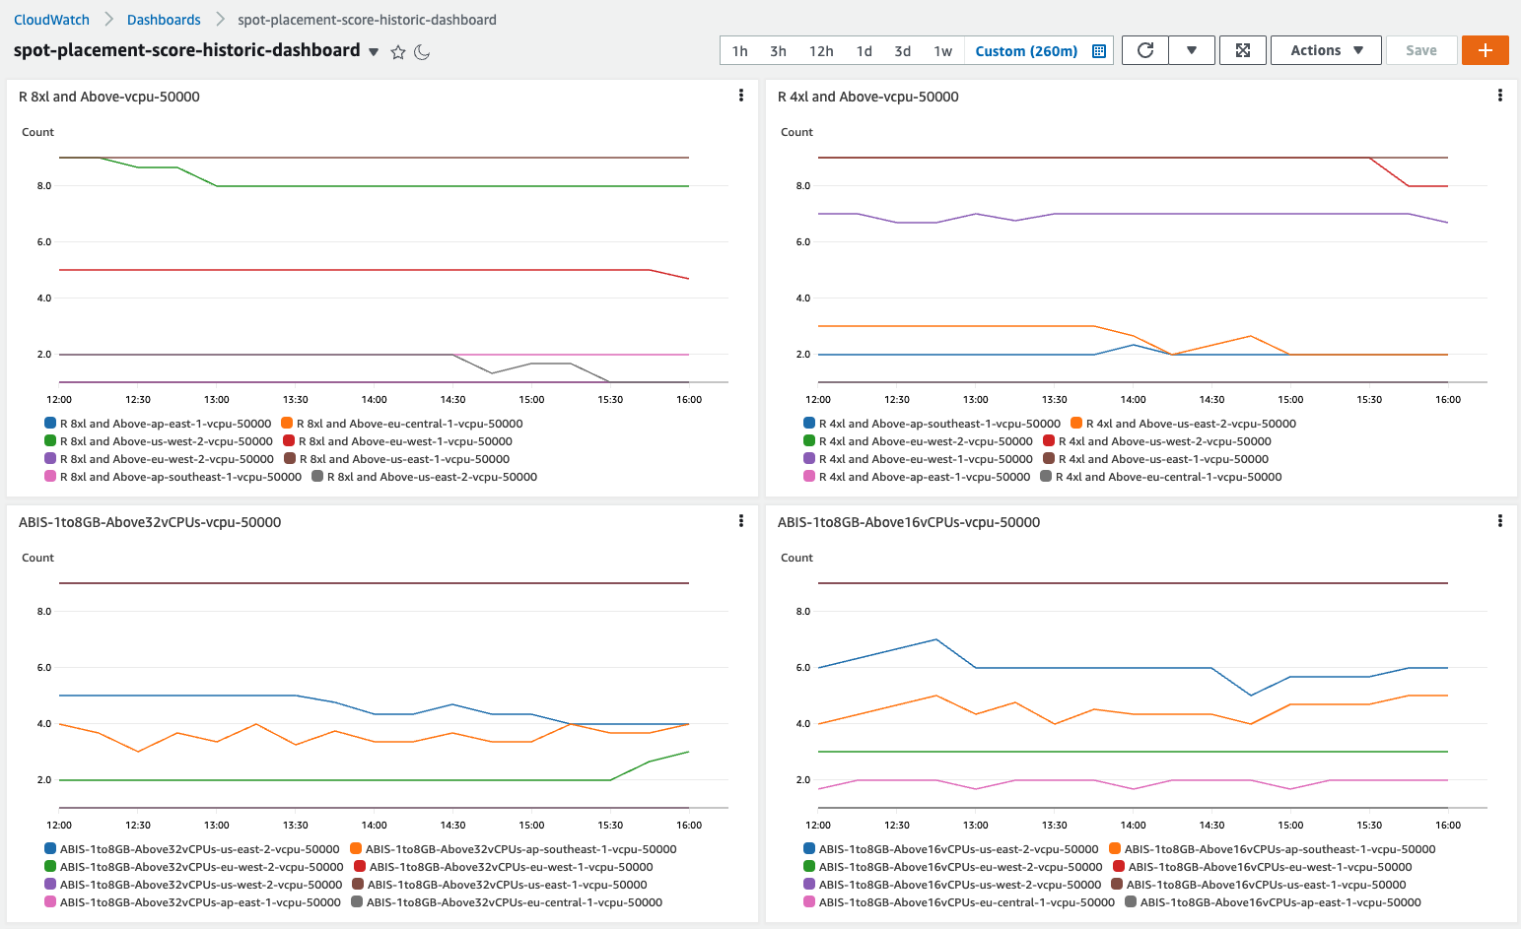Open the dashboard title dropdown arrow
Image resolution: width=1521 pixels, height=929 pixels.
tap(372, 51)
